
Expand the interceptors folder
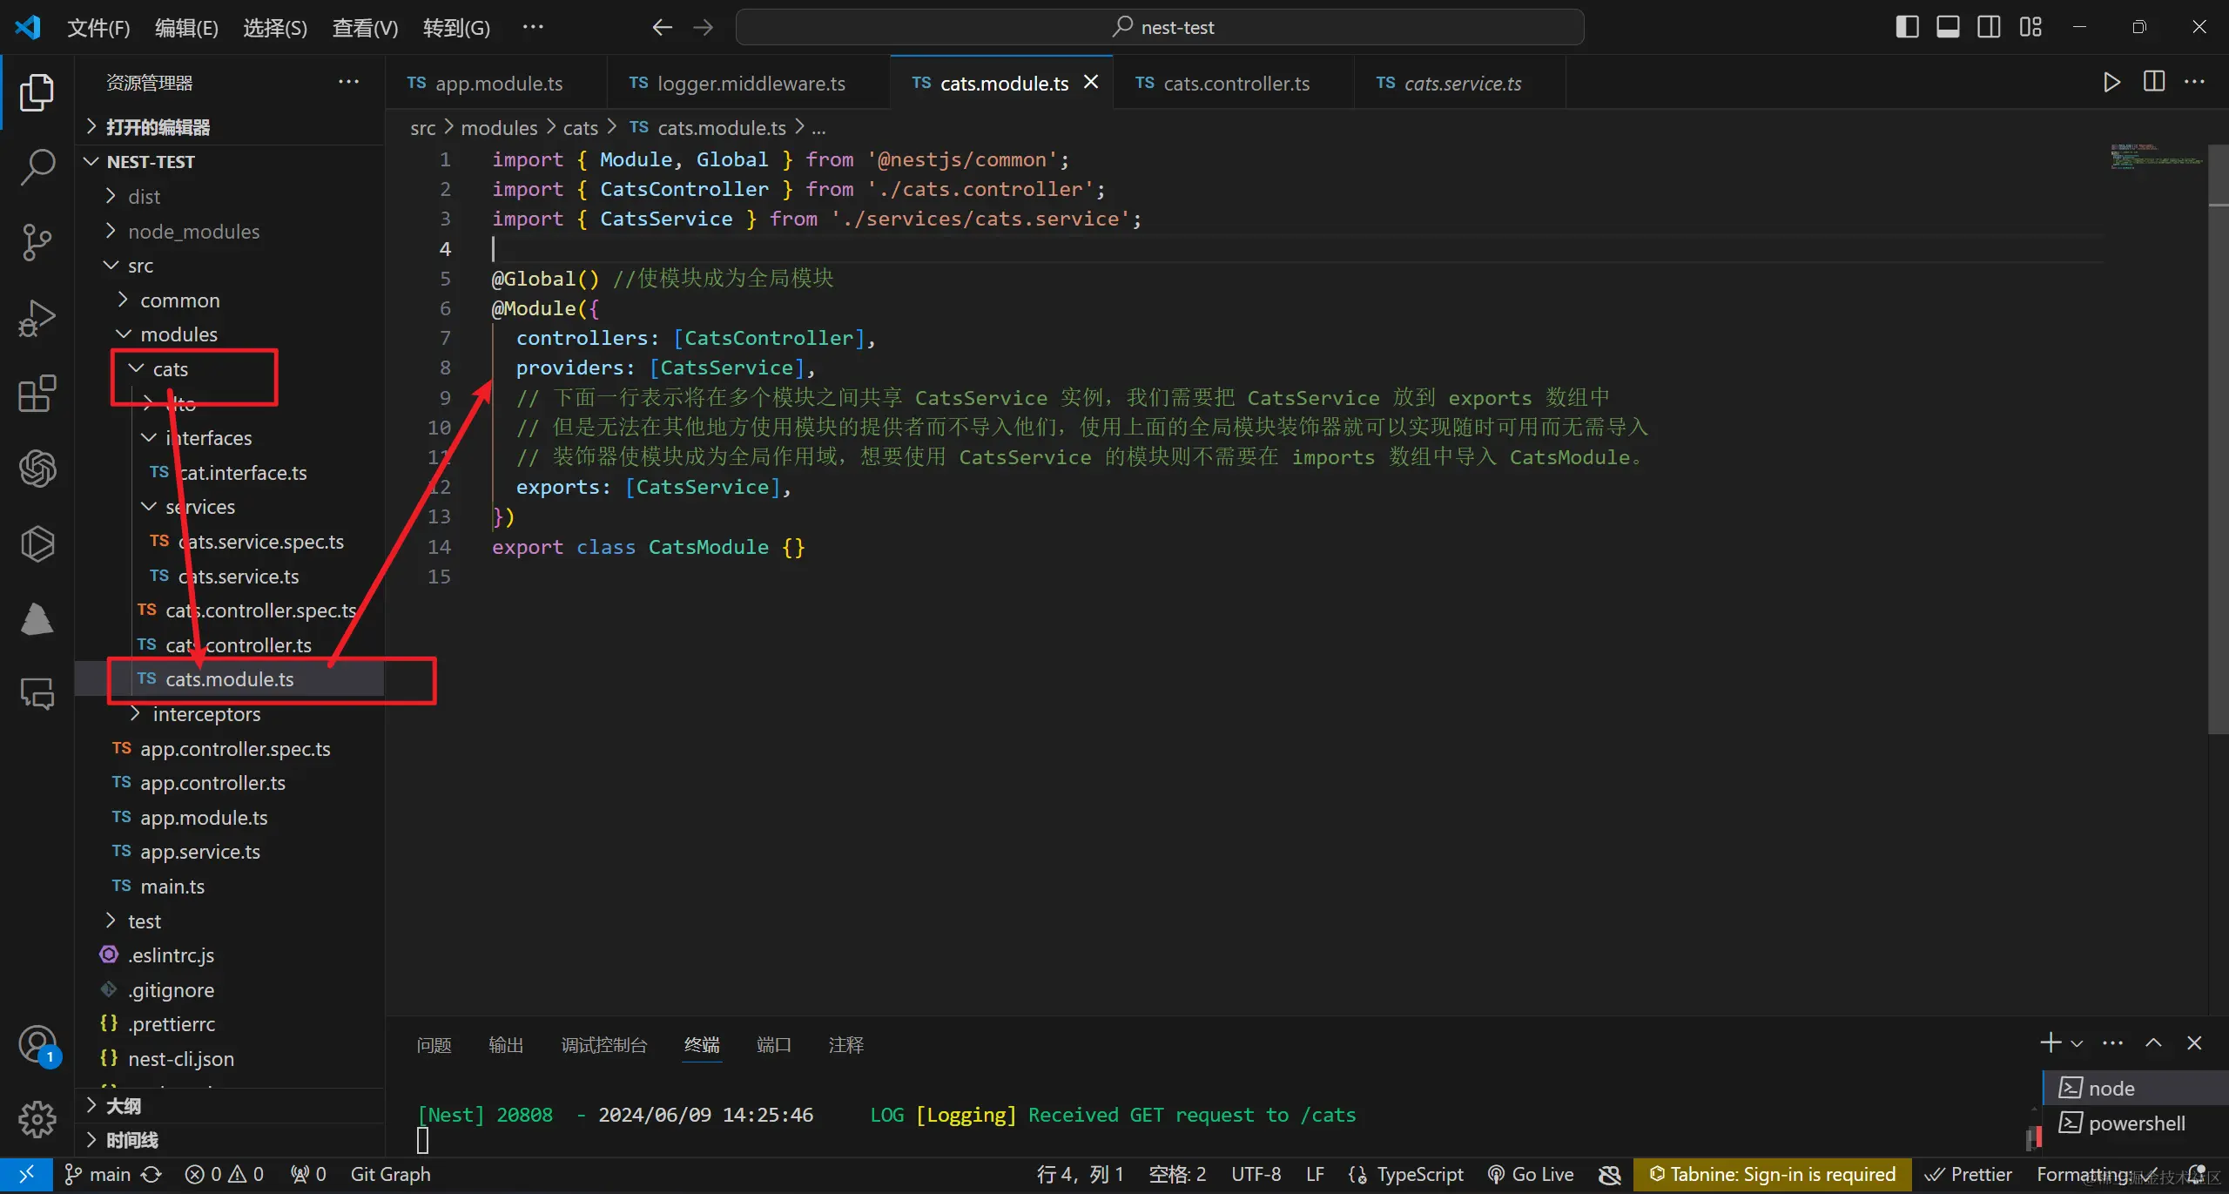tap(230, 714)
